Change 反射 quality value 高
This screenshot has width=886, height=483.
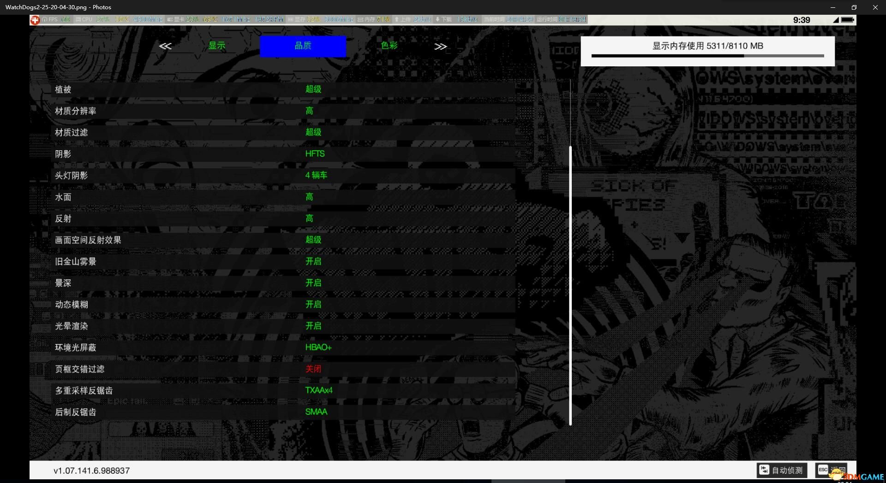pos(309,218)
